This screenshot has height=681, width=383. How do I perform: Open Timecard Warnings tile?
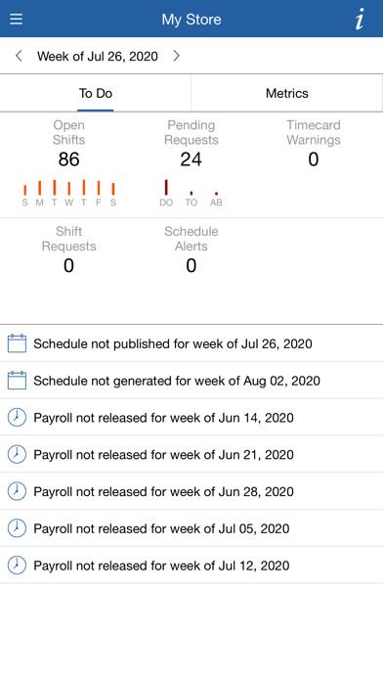[x=314, y=144]
